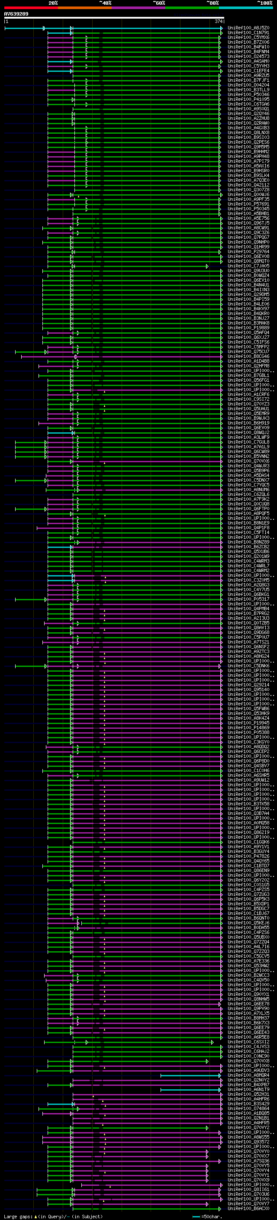The height and width of the screenshot is (1220, 277).
Task: Select hit label UniRef100_Q1HR99
Action: click(x=248, y=247)
